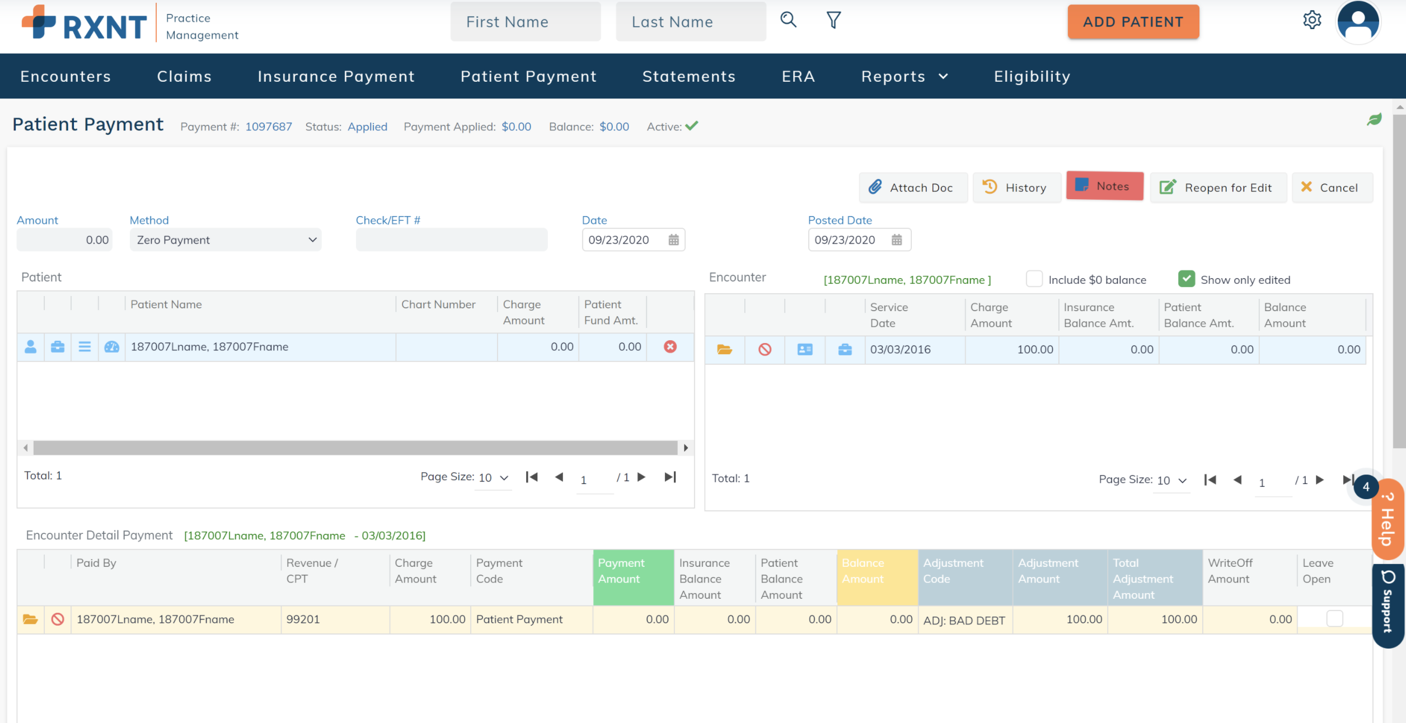Click the search magnifier icon
This screenshot has width=1406, height=723.
(788, 20)
